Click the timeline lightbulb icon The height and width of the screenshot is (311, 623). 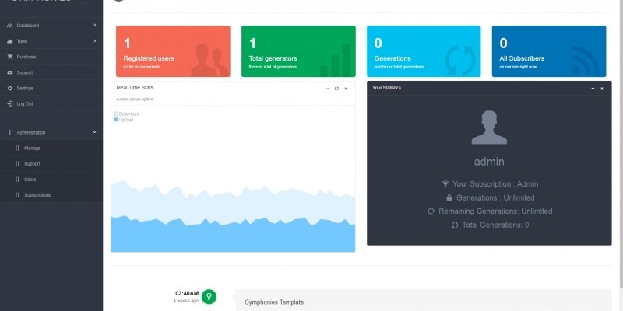click(x=209, y=296)
